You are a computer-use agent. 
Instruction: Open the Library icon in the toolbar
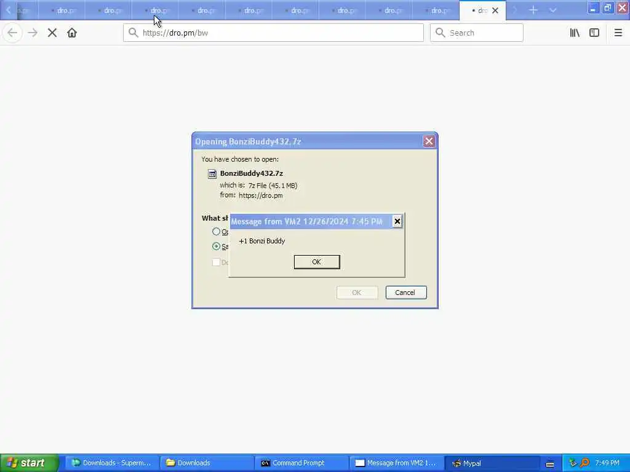(x=575, y=33)
